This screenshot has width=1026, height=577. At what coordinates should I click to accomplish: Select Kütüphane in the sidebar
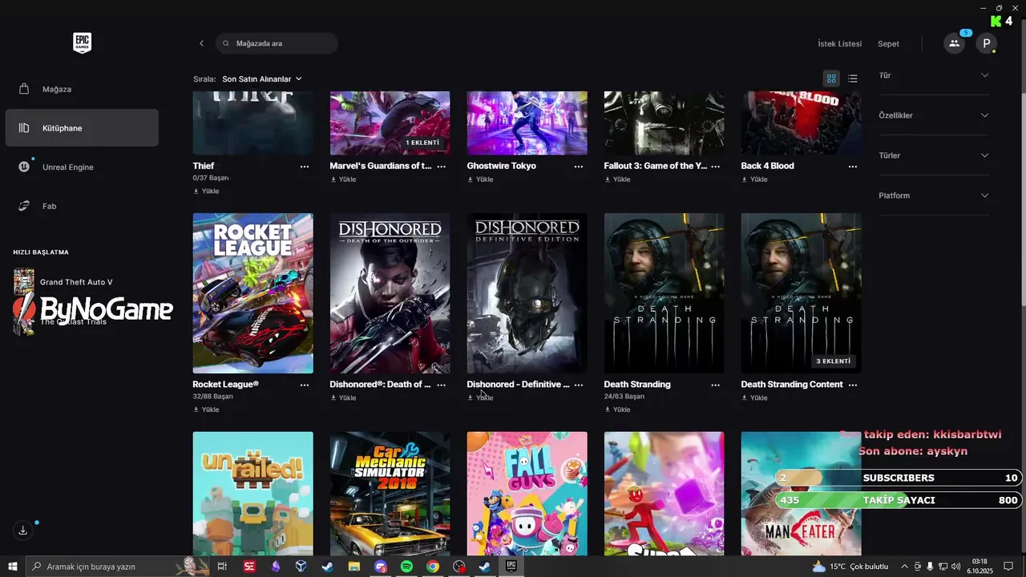tap(82, 128)
